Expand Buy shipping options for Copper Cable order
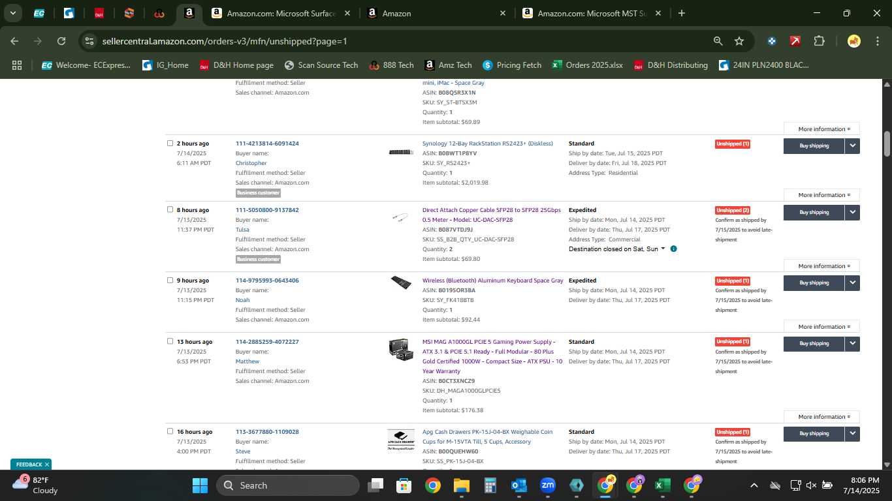Viewport: 892px width, 501px height. 852,213
